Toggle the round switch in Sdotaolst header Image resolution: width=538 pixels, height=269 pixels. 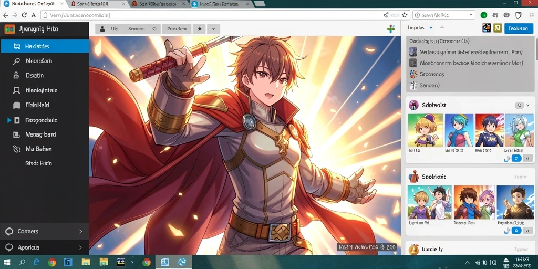coord(520,105)
